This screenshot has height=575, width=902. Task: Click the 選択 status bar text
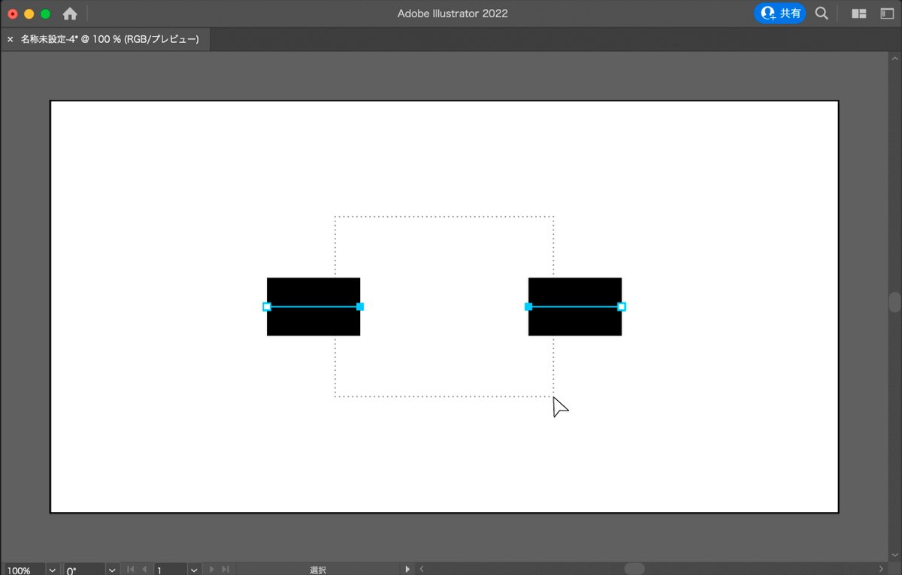(x=318, y=570)
